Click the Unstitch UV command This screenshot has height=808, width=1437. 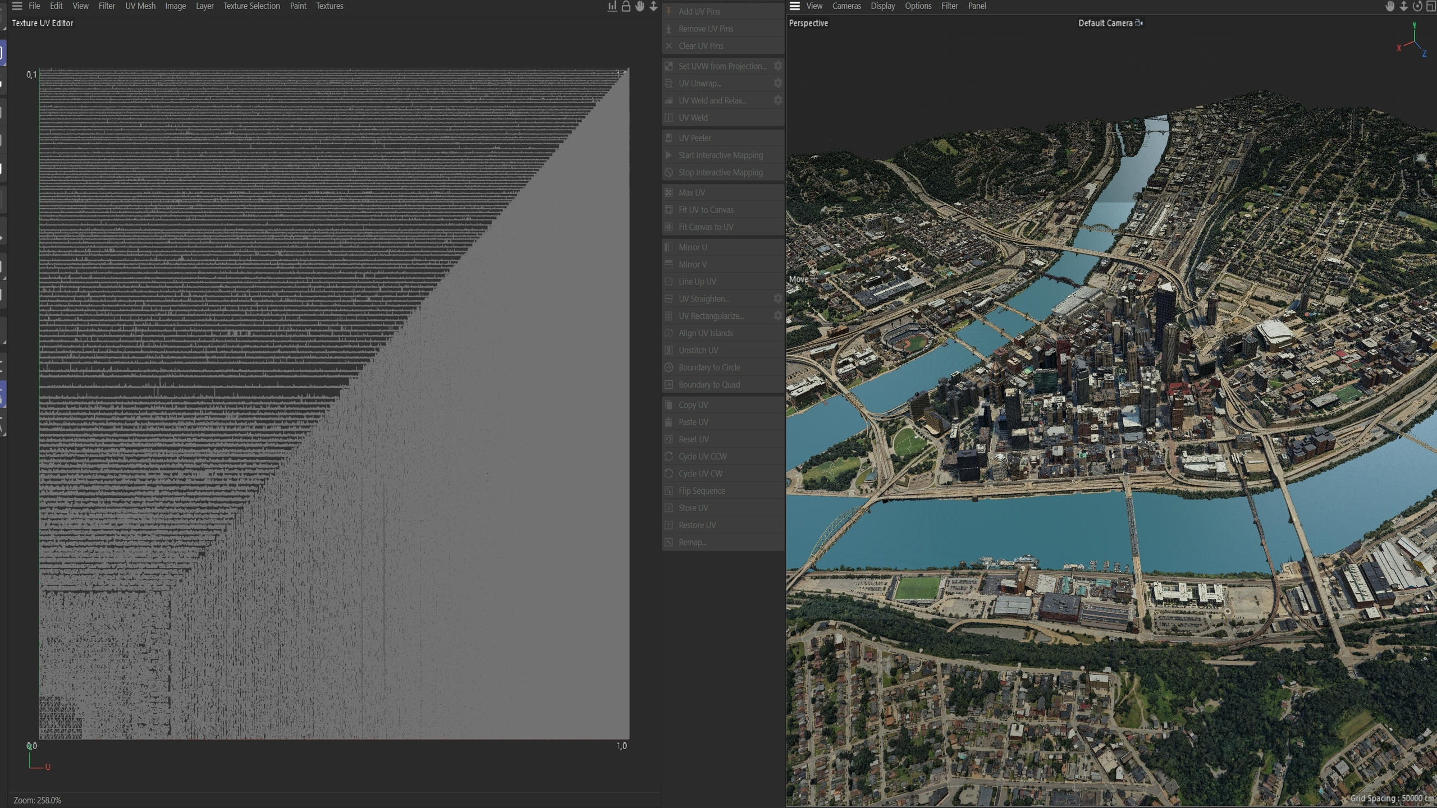pyautogui.click(x=723, y=350)
